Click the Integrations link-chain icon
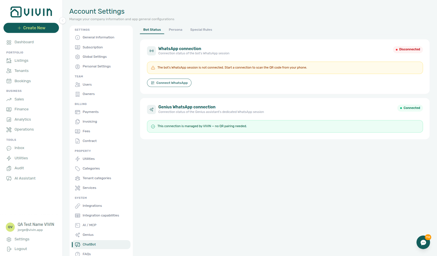Screen dimensions: 437x256 (x=77, y=206)
